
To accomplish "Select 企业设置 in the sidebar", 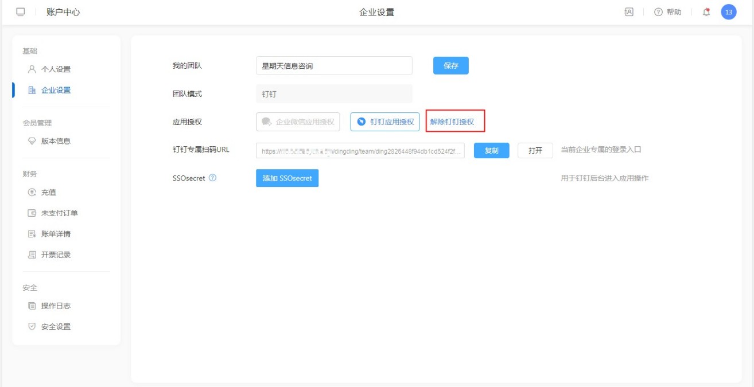I will click(x=56, y=90).
